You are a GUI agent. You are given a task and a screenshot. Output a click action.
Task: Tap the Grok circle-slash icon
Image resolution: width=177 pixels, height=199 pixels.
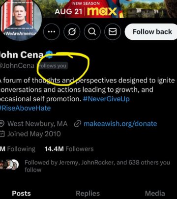click(x=72, y=31)
